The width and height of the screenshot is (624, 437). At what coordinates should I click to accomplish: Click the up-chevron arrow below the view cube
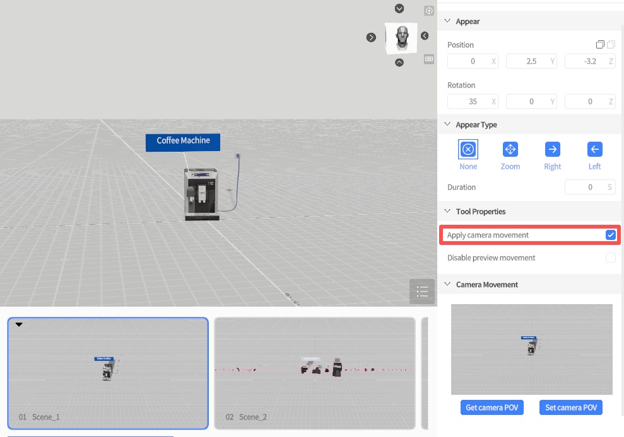399,62
